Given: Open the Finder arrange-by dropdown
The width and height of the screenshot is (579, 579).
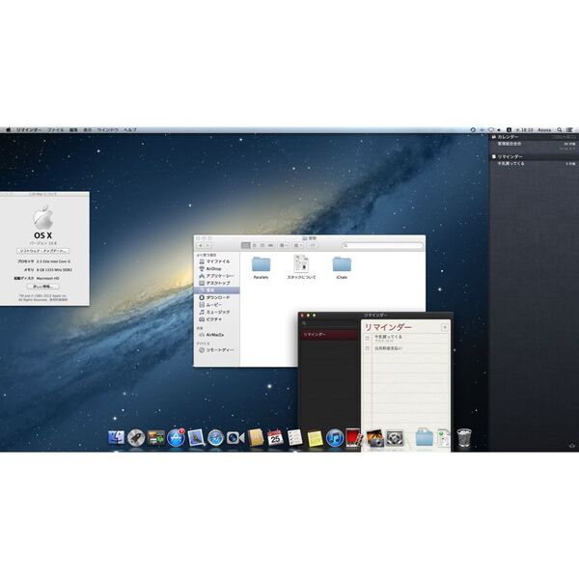Looking at the screenshot, I should pyautogui.click(x=298, y=245).
